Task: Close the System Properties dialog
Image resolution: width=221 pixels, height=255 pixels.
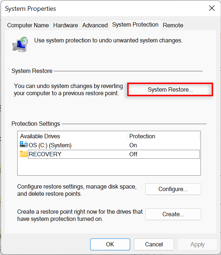Action: pyautogui.click(x=212, y=8)
